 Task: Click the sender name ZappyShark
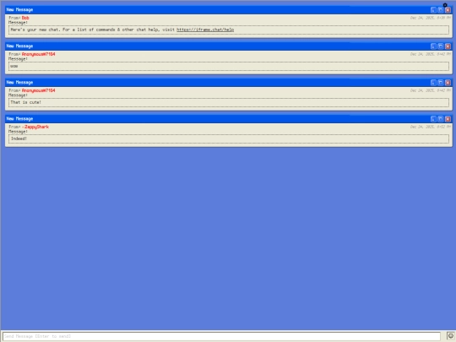pyautogui.click(x=35, y=127)
